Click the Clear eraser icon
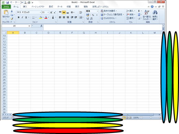179x134 pixels. point(139,18)
